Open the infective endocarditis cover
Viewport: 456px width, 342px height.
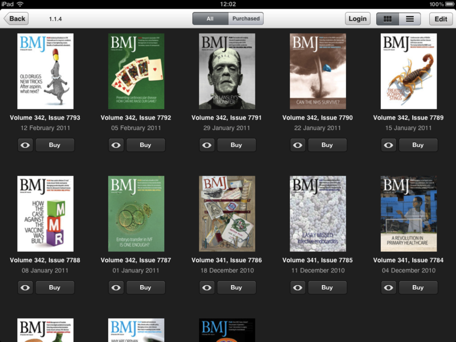318,214
